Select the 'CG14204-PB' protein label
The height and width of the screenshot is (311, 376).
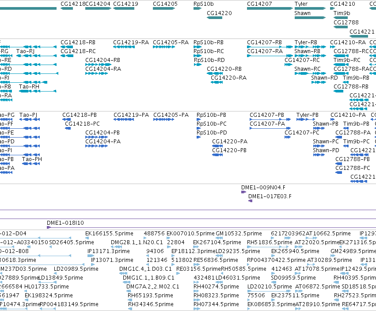click(x=103, y=133)
